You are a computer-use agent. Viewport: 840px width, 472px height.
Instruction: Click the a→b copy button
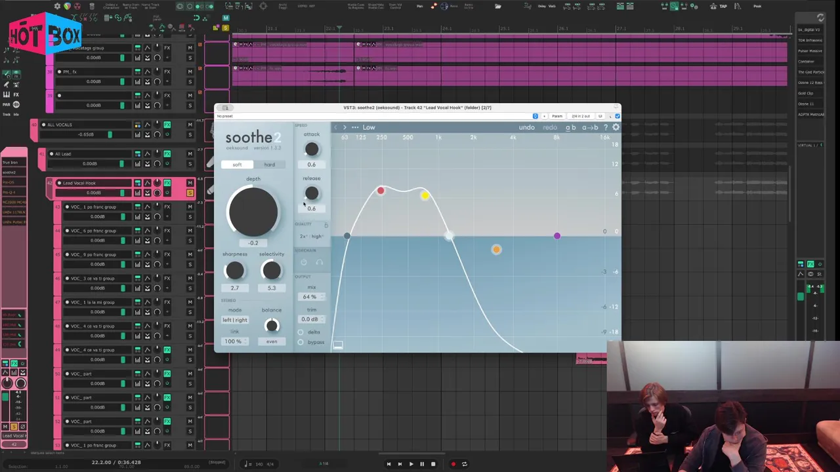(x=590, y=127)
